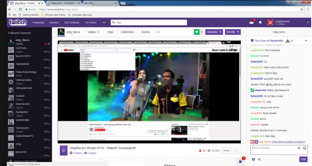Viewport: 312px width, 166px height.
Task: Open Kuleguten channel in sidebar
Action: (x=29, y=114)
